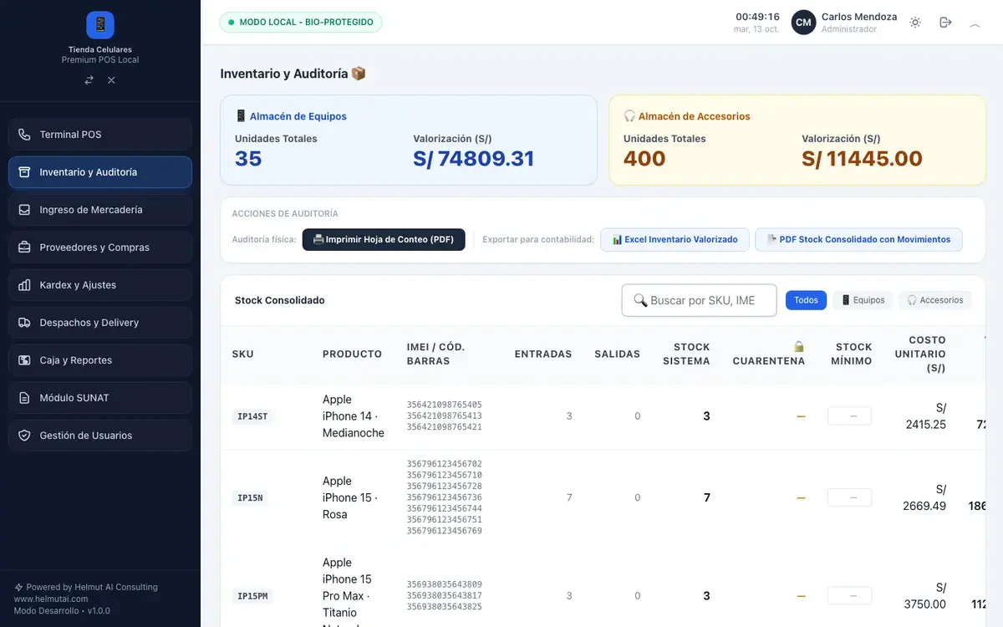This screenshot has height=627, width=1003.
Task: Click the MODO LOCAL - BIO-PROTEGIDO badge
Action: pyautogui.click(x=301, y=23)
